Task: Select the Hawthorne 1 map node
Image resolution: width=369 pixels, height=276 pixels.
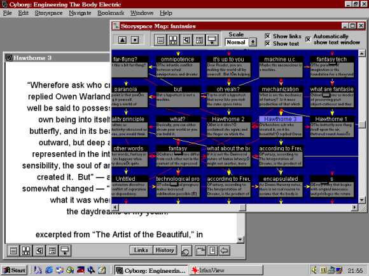Action: tap(331, 126)
